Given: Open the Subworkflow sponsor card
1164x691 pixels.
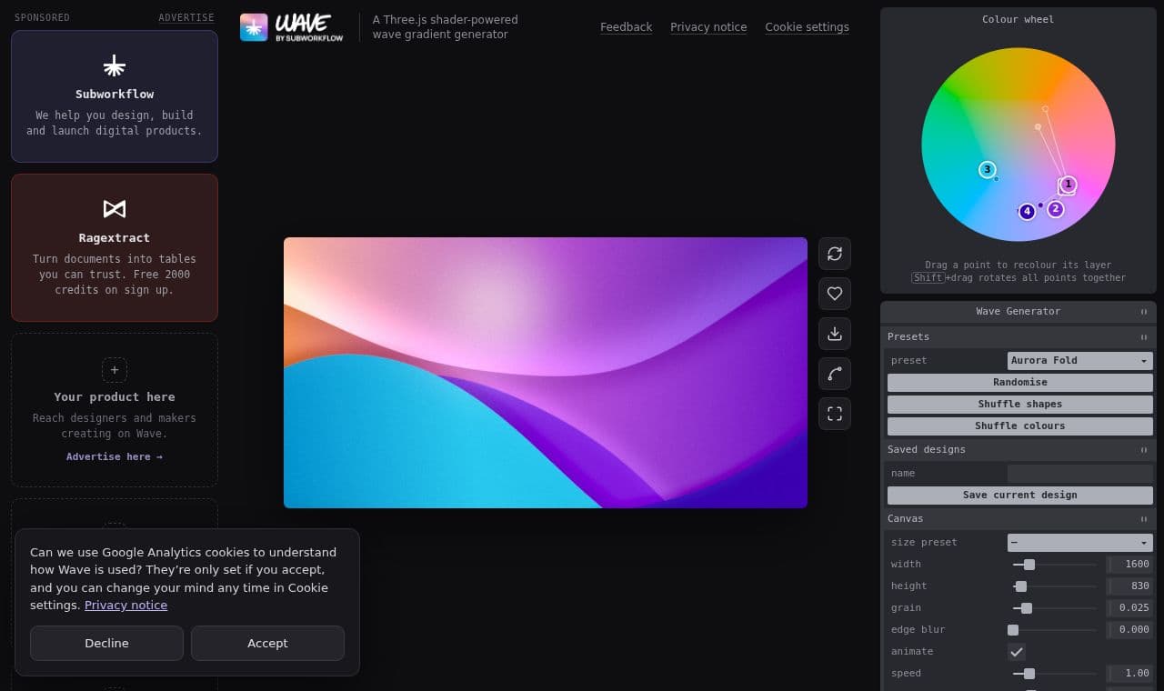Looking at the screenshot, I should tap(115, 96).
